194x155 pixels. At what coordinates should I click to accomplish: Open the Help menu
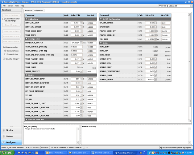coord(23,6)
